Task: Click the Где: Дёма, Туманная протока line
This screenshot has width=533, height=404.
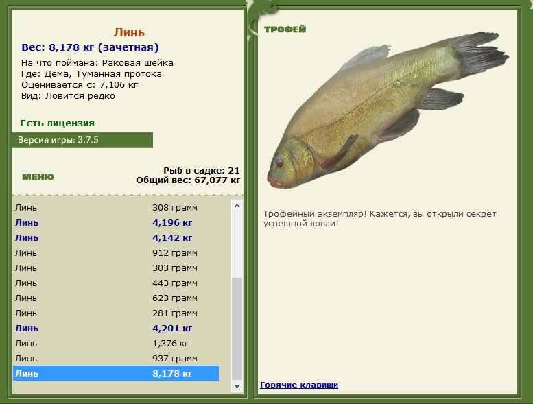Action: click(x=91, y=73)
